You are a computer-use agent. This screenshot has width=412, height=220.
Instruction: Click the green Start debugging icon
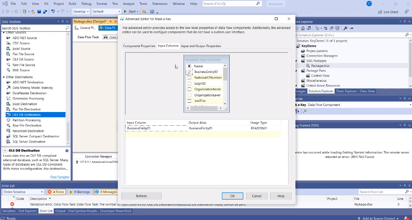pyautogui.click(x=125, y=12)
